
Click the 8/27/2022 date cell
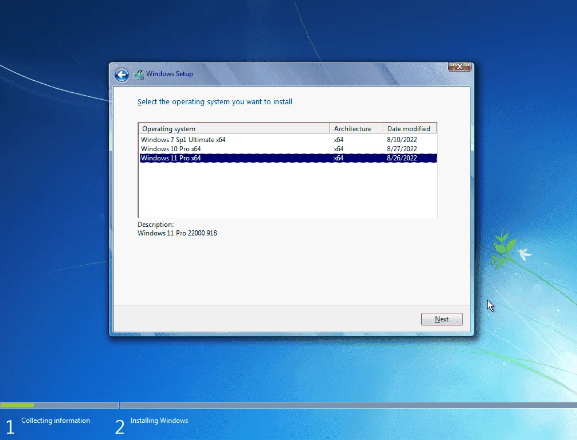click(402, 149)
